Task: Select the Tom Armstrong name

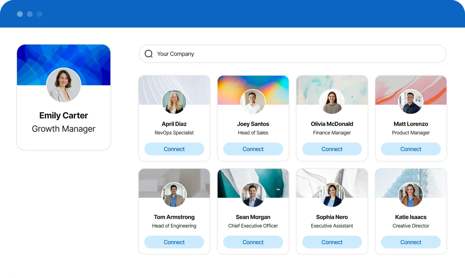Action: tap(174, 217)
